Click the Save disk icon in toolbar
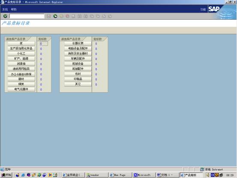 tap(49, 16)
